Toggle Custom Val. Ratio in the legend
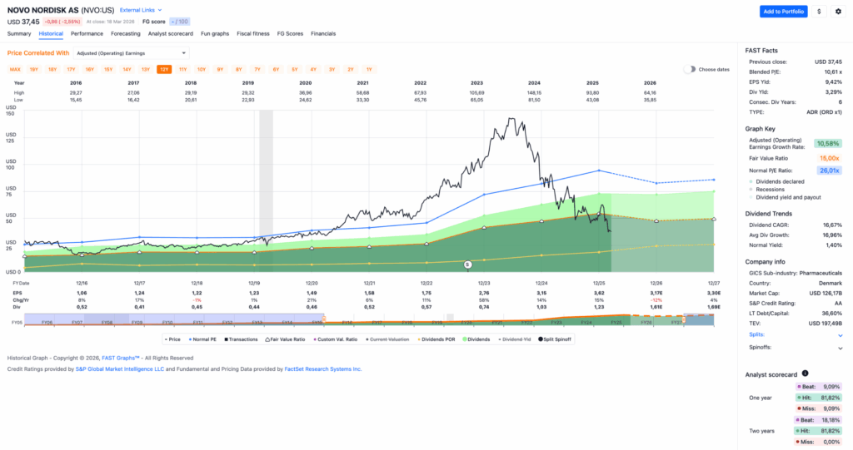 336,339
